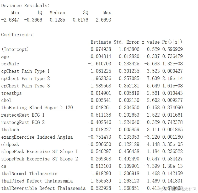198x193 pixels.
Task: Click exangExercise Induced Angina label
Action: (x=37, y=137)
